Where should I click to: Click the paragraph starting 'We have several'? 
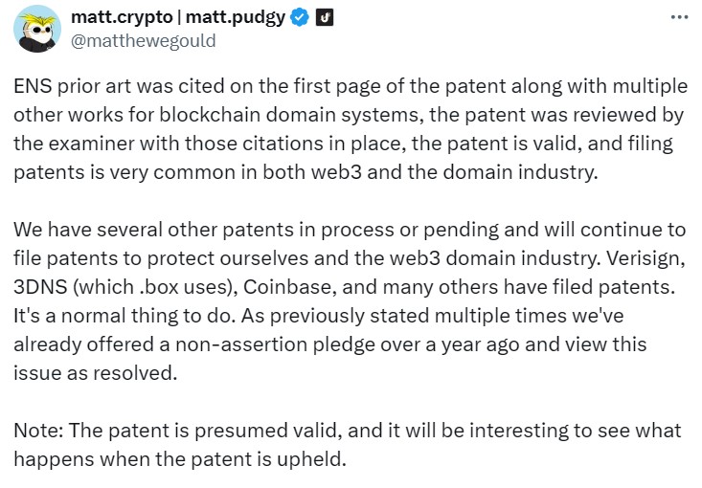tap(350, 301)
